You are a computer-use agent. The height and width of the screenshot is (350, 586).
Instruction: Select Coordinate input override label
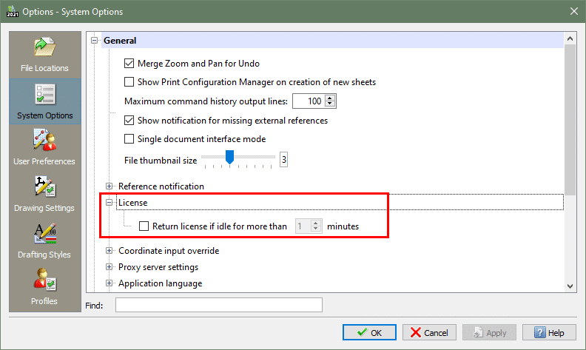(x=169, y=251)
